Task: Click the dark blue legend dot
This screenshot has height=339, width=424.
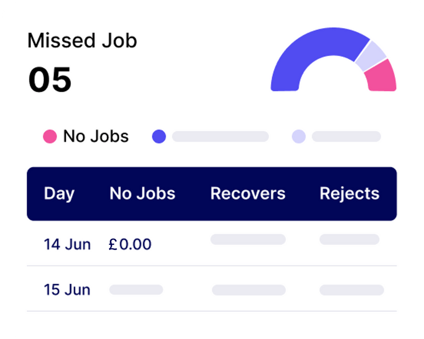Action: 159,136
